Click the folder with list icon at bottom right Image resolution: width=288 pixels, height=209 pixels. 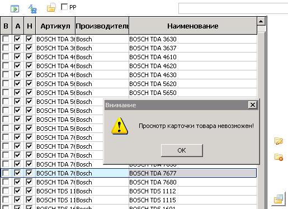coord(278,199)
